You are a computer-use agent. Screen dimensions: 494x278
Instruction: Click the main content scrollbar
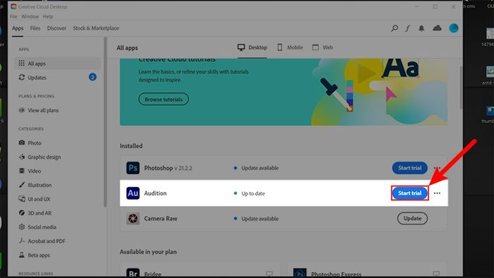[x=462, y=87]
